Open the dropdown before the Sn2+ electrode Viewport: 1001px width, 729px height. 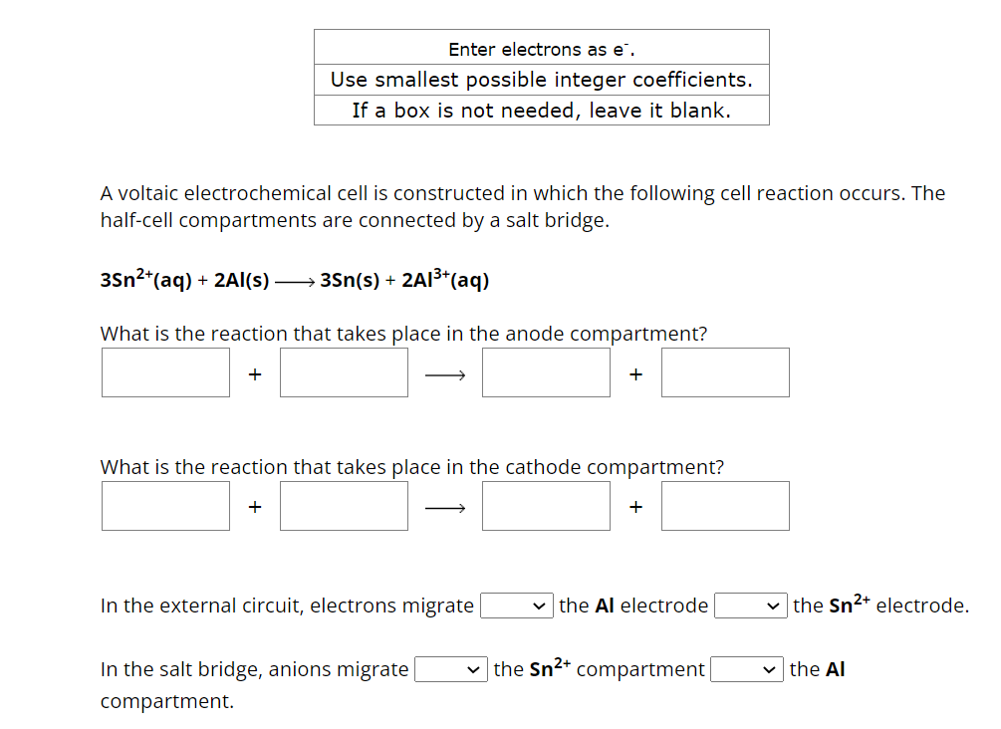click(x=751, y=606)
